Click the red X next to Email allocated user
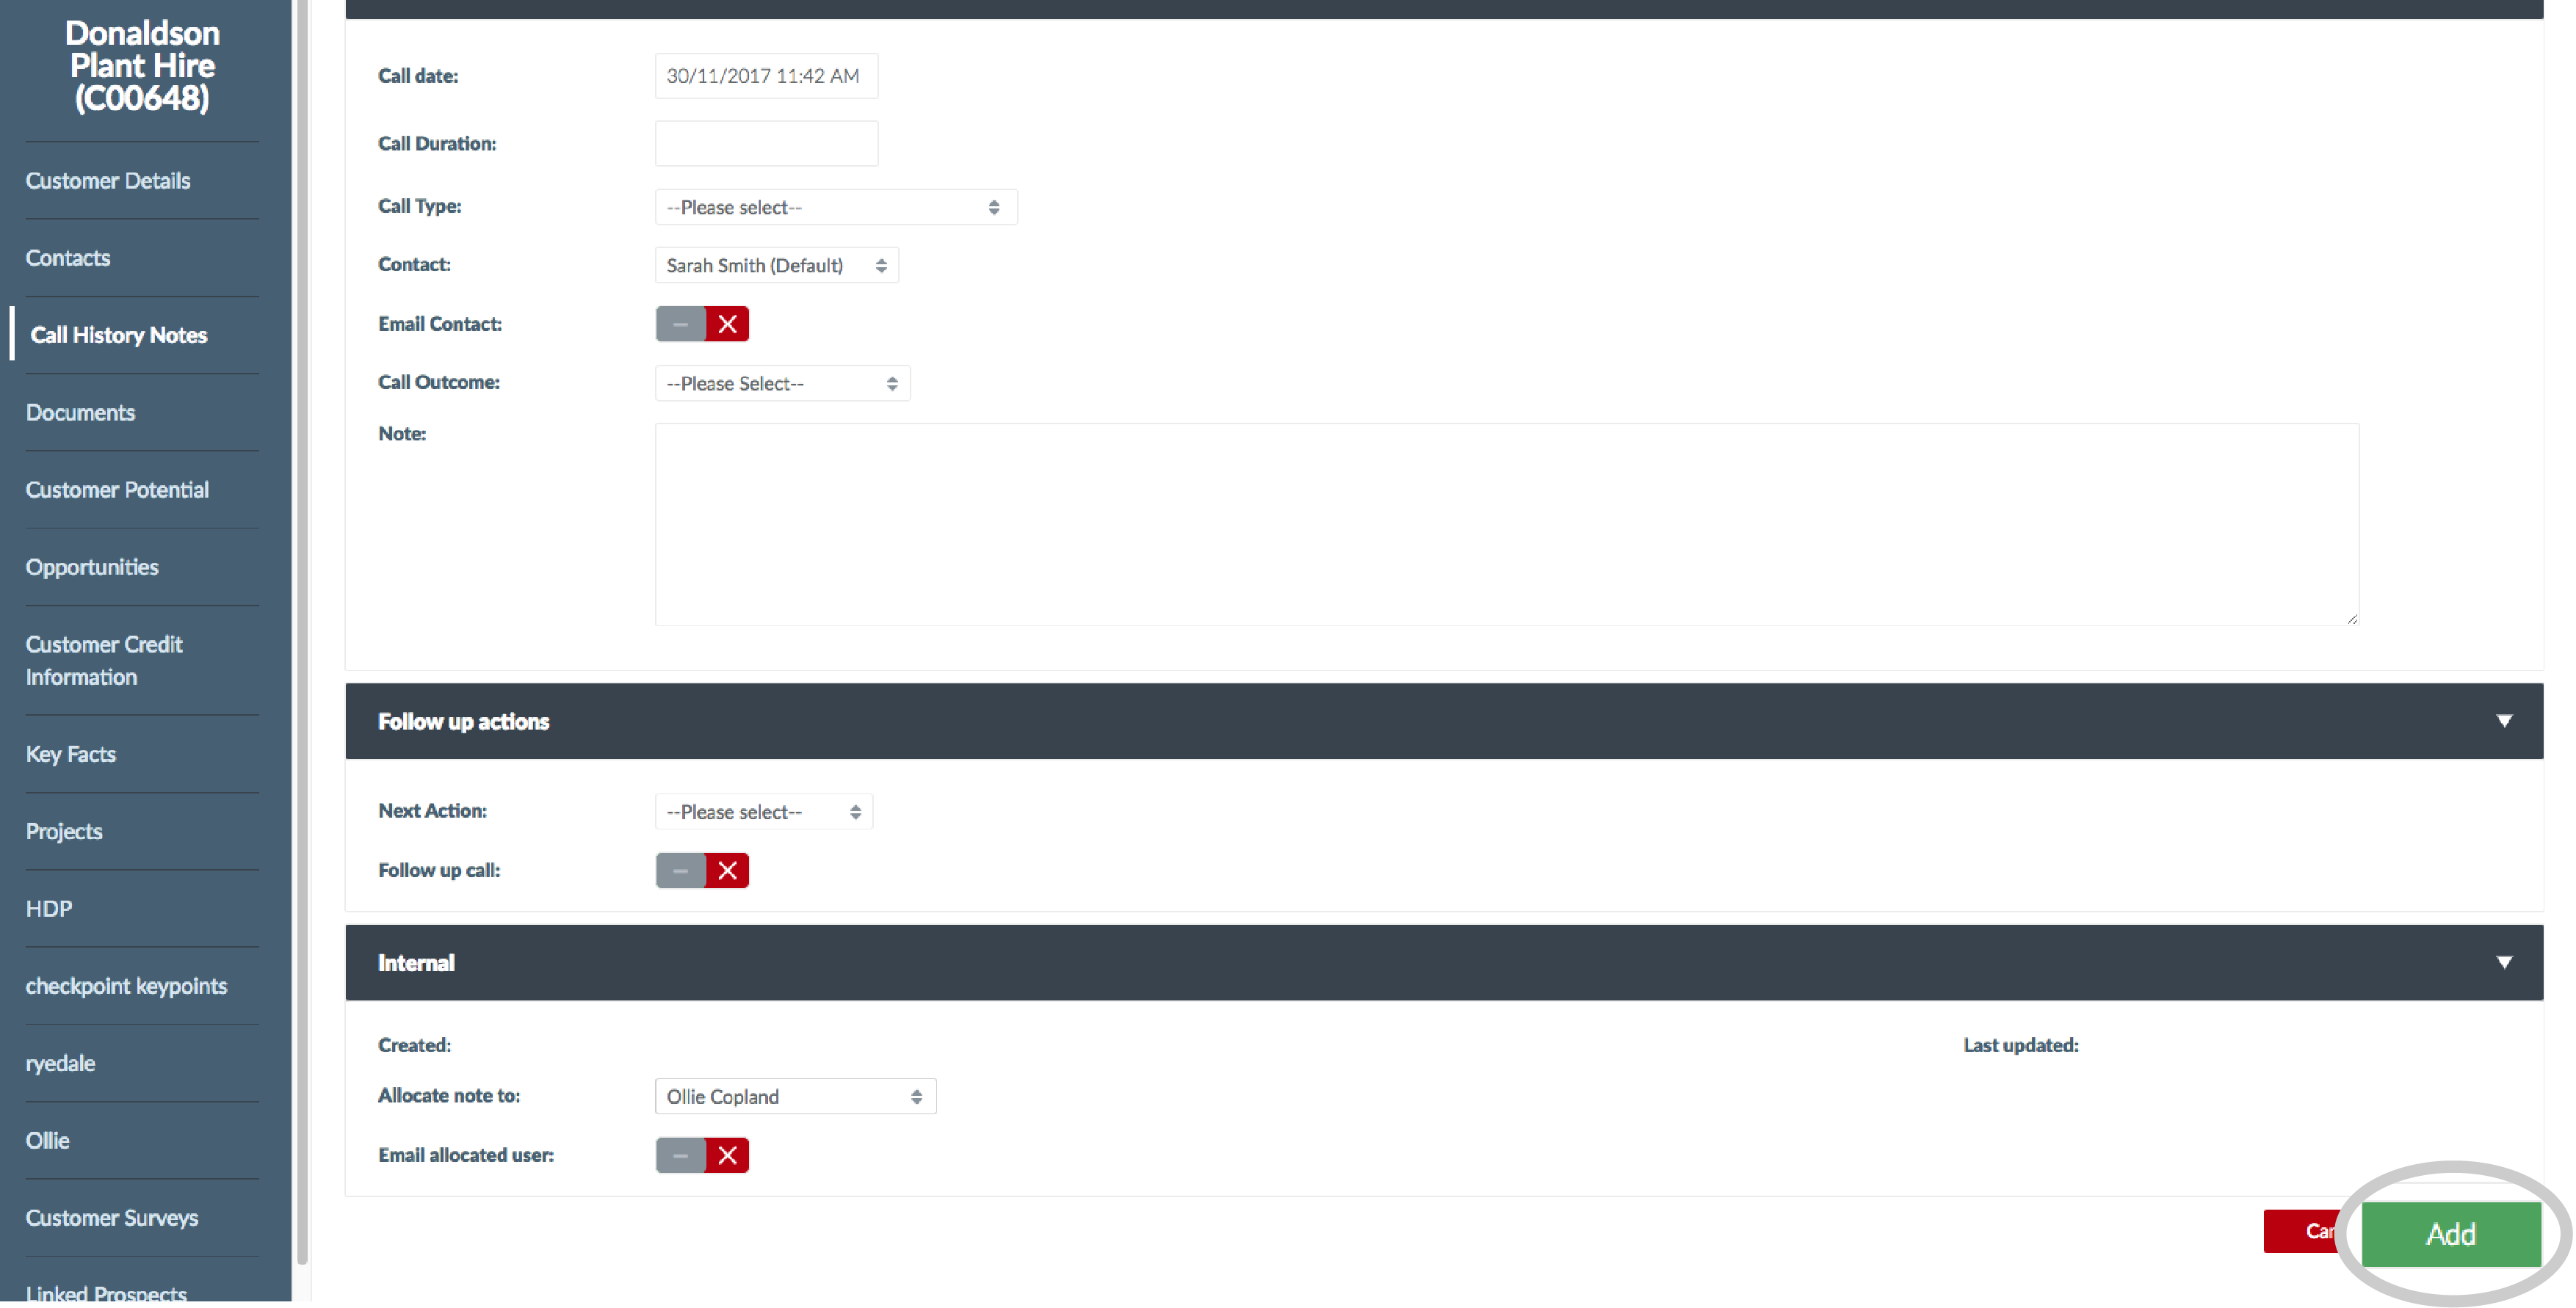 (728, 1155)
